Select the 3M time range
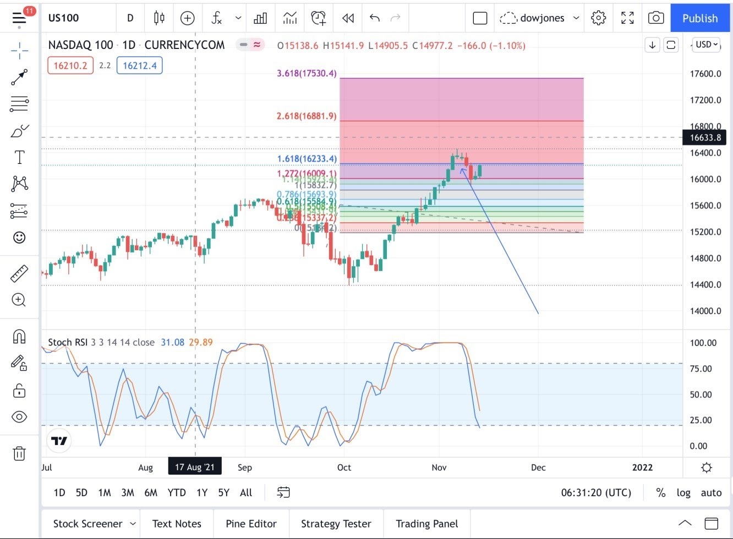 [x=128, y=493]
